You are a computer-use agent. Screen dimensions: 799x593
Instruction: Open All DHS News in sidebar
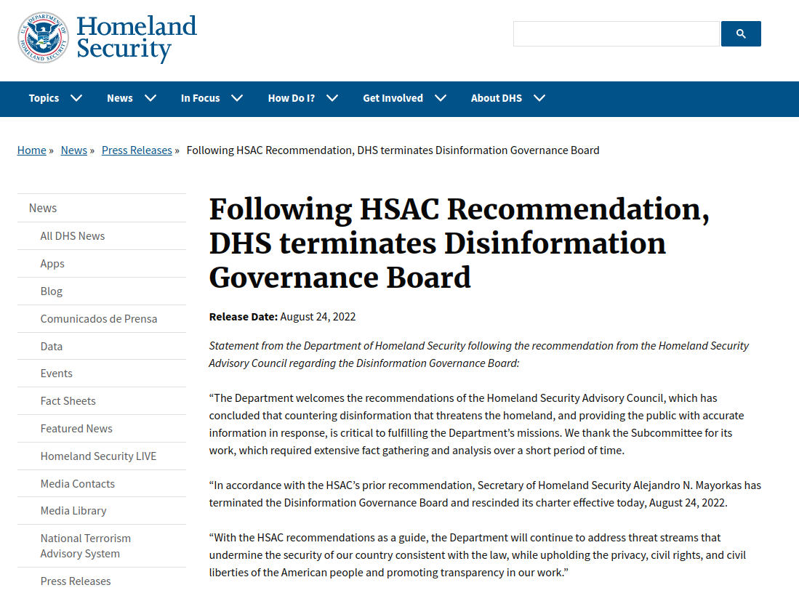(101, 236)
